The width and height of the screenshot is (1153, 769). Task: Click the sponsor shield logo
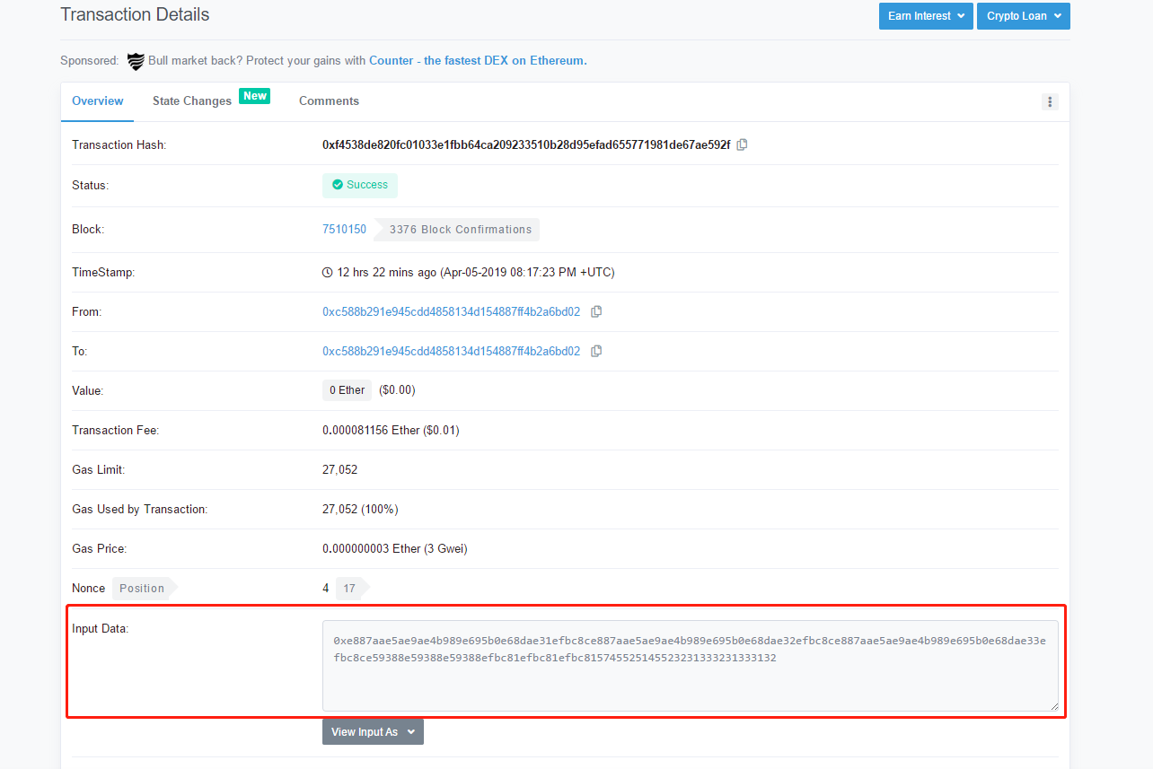coord(136,61)
